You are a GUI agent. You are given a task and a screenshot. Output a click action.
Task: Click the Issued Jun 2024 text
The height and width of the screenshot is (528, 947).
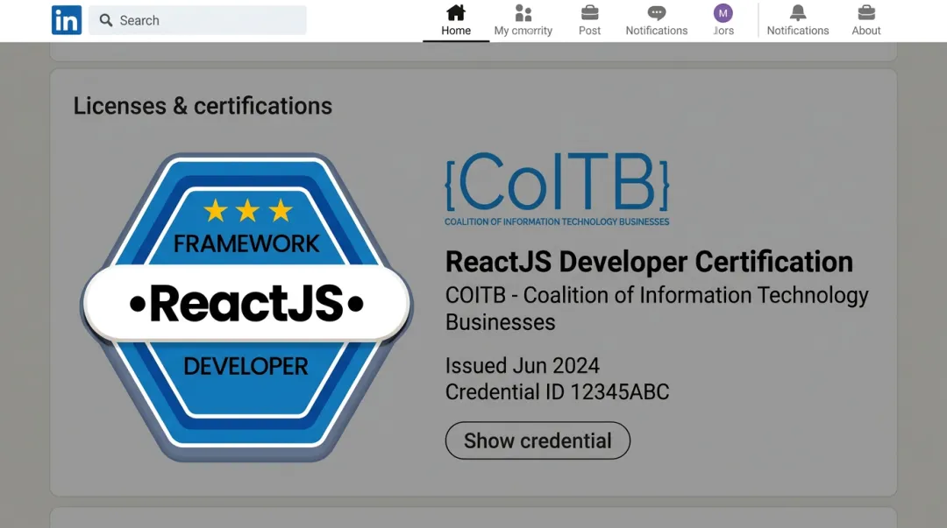point(523,366)
